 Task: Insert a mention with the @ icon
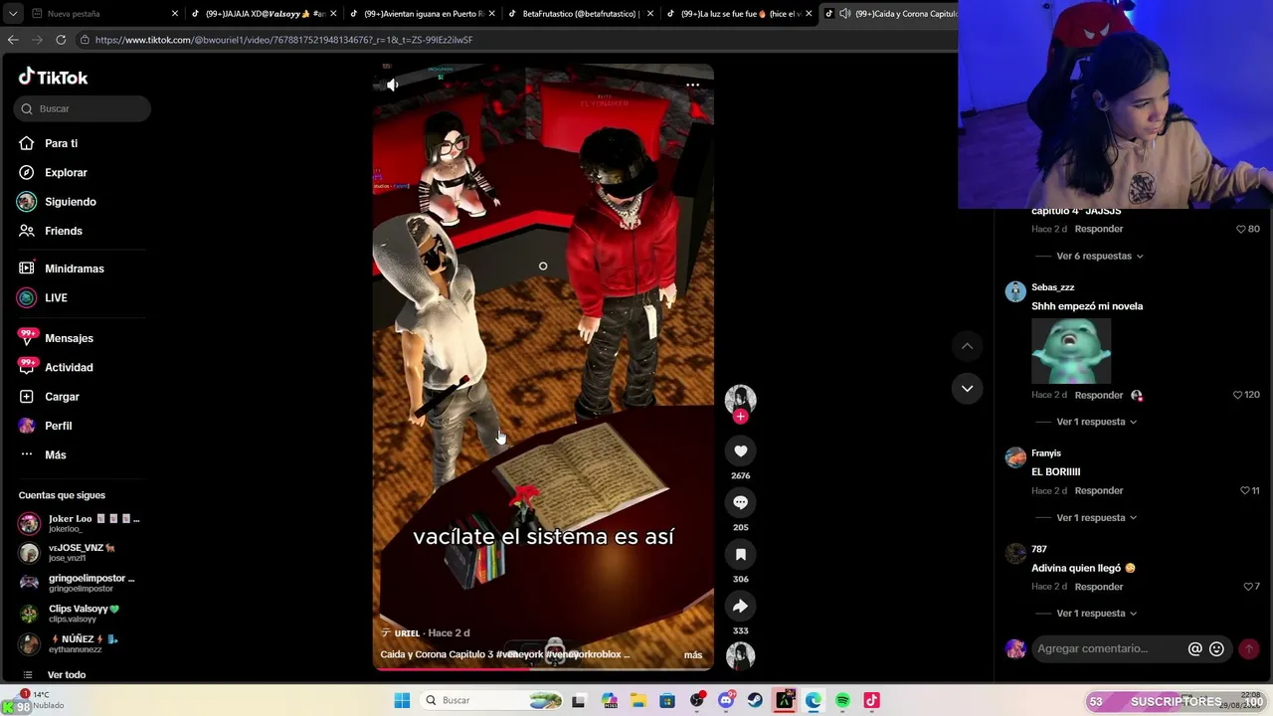click(x=1195, y=649)
